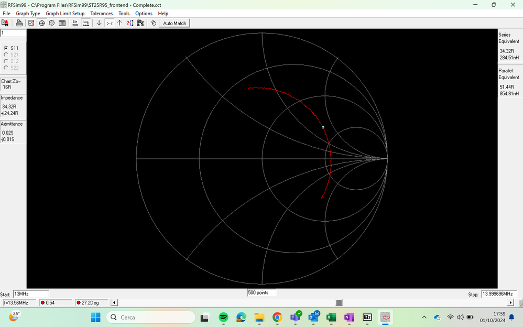Image resolution: width=523 pixels, height=327 pixels.
Task: Select the polar chart display icon
Action: (x=52, y=23)
